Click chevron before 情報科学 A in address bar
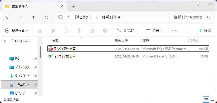 point(96,17)
